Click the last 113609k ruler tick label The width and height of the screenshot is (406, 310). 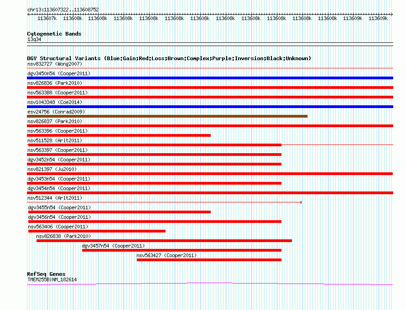[378, 18]
